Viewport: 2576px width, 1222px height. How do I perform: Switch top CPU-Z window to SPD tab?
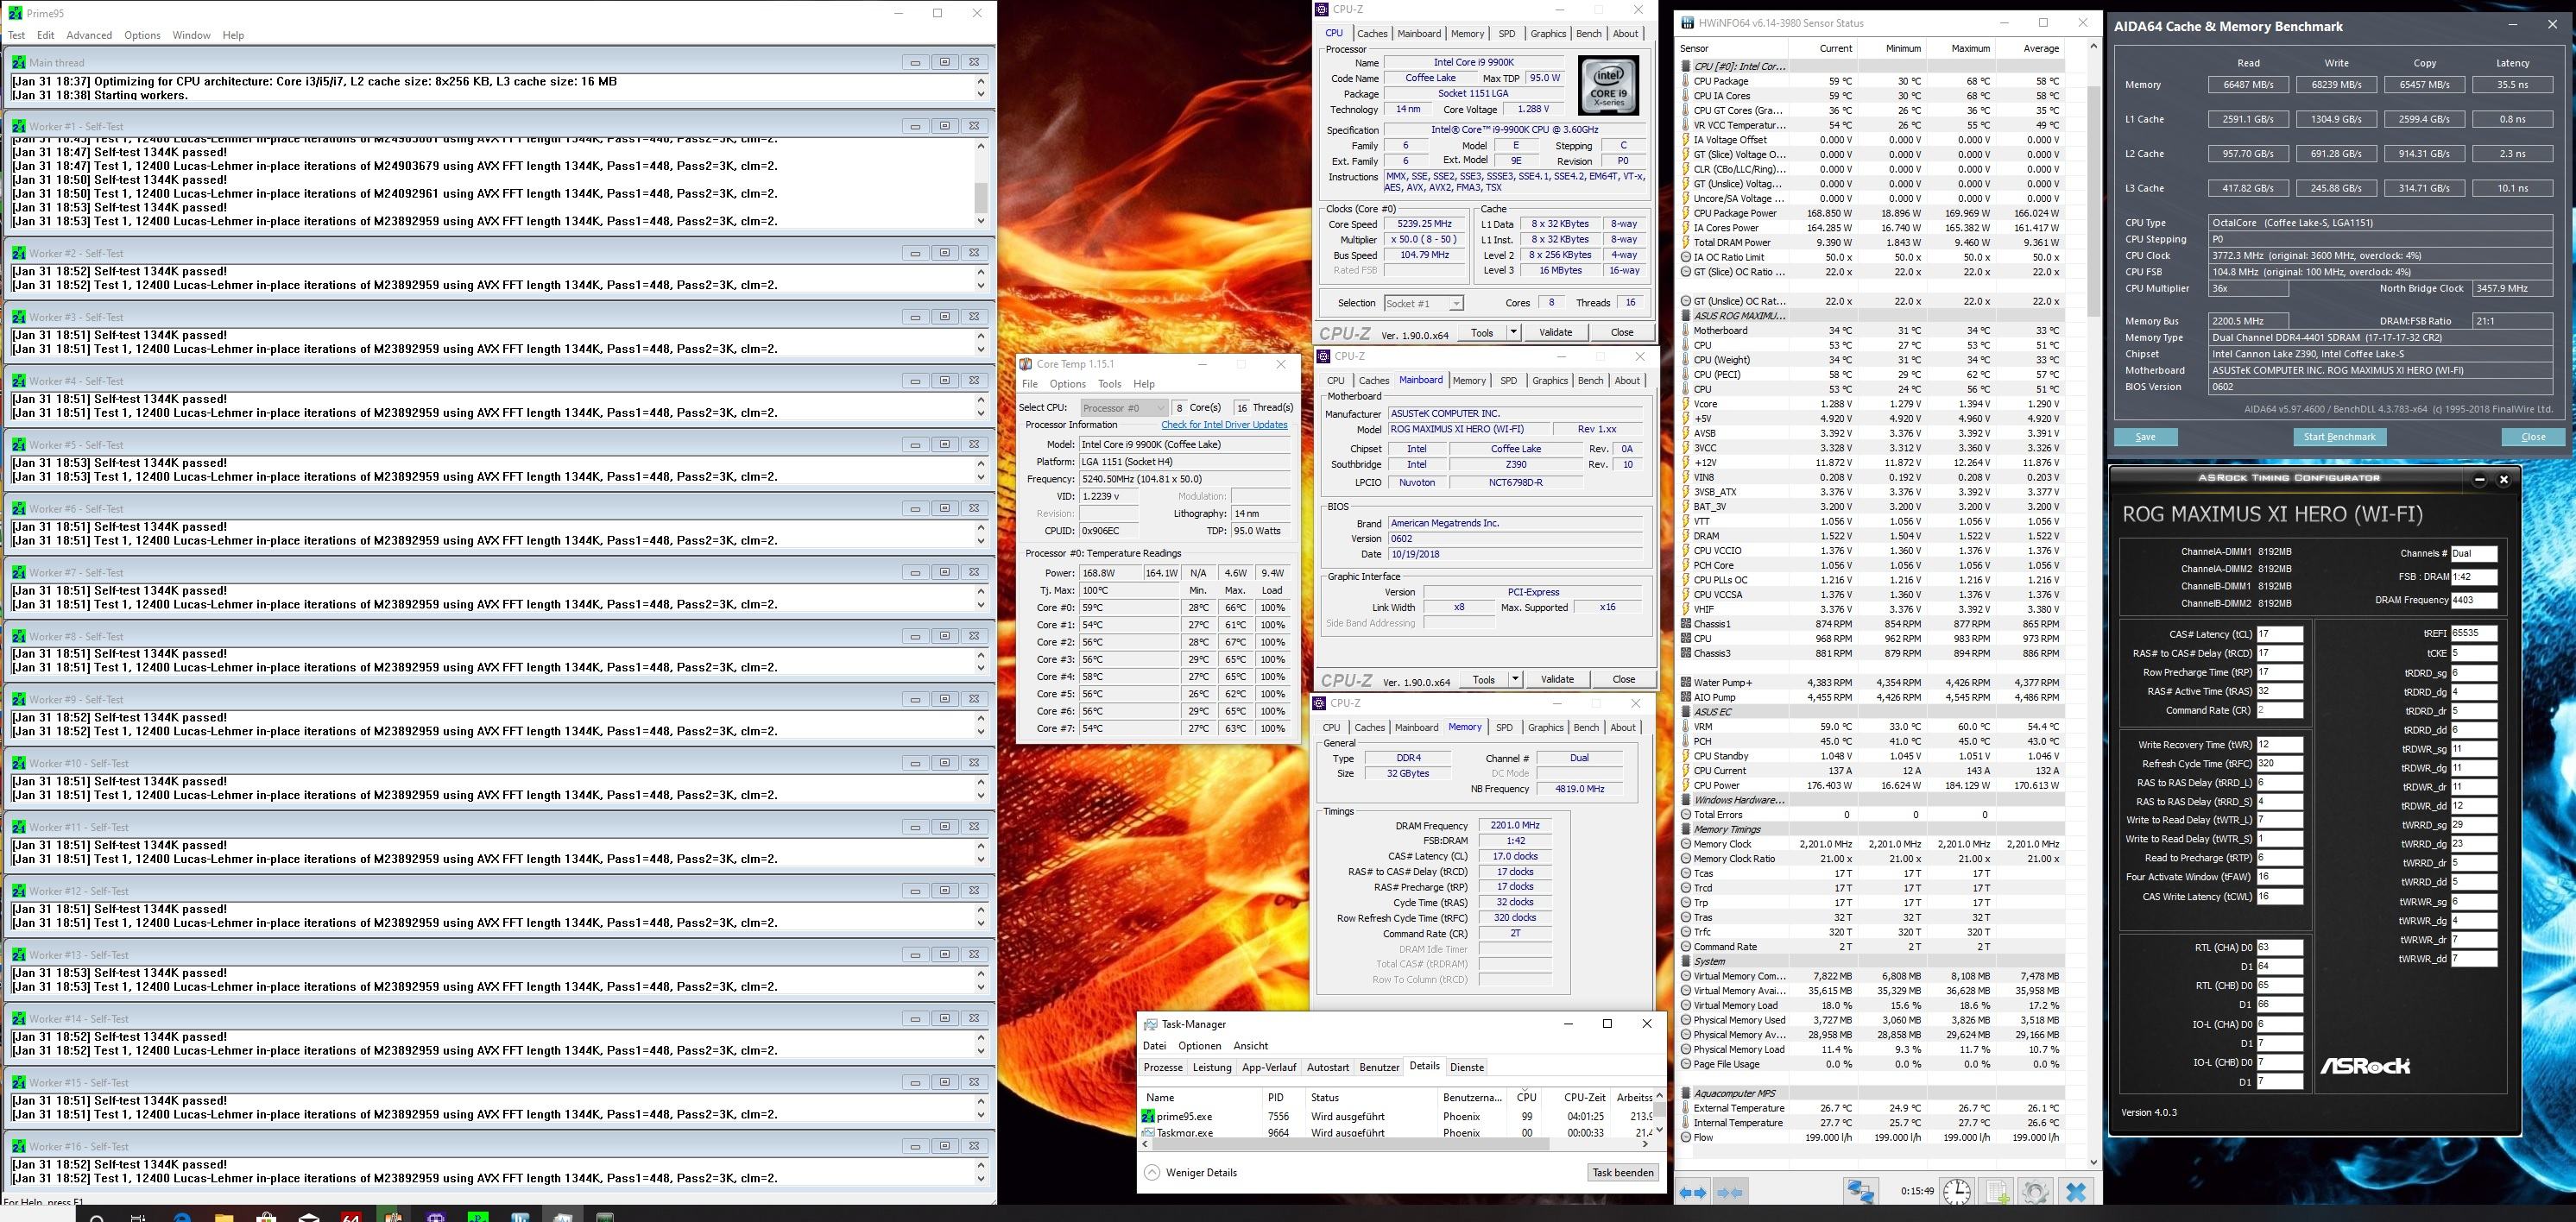(1506, 33)
